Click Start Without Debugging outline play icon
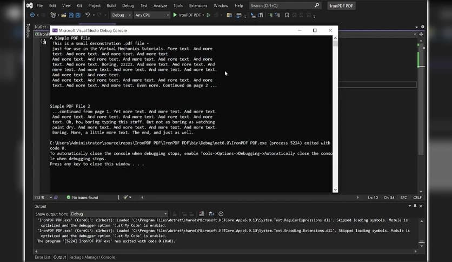The image size is (452, 262). click(208, 15)
